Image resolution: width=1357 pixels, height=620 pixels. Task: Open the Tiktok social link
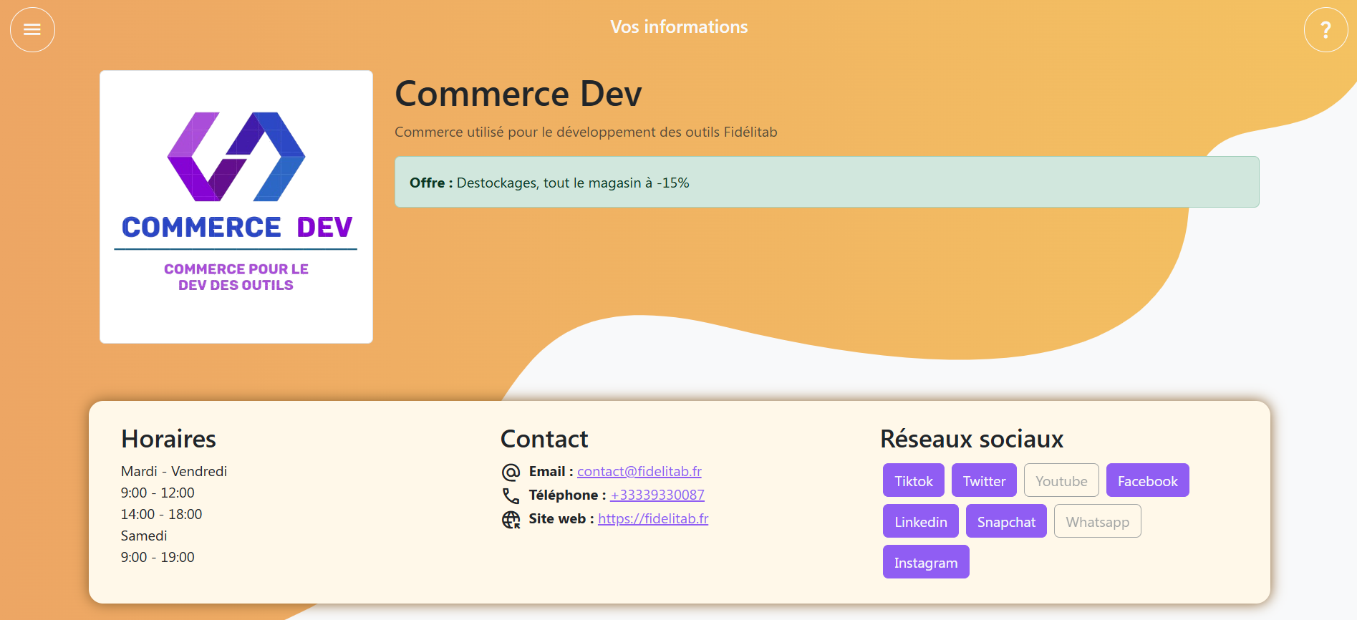[913, 480]
